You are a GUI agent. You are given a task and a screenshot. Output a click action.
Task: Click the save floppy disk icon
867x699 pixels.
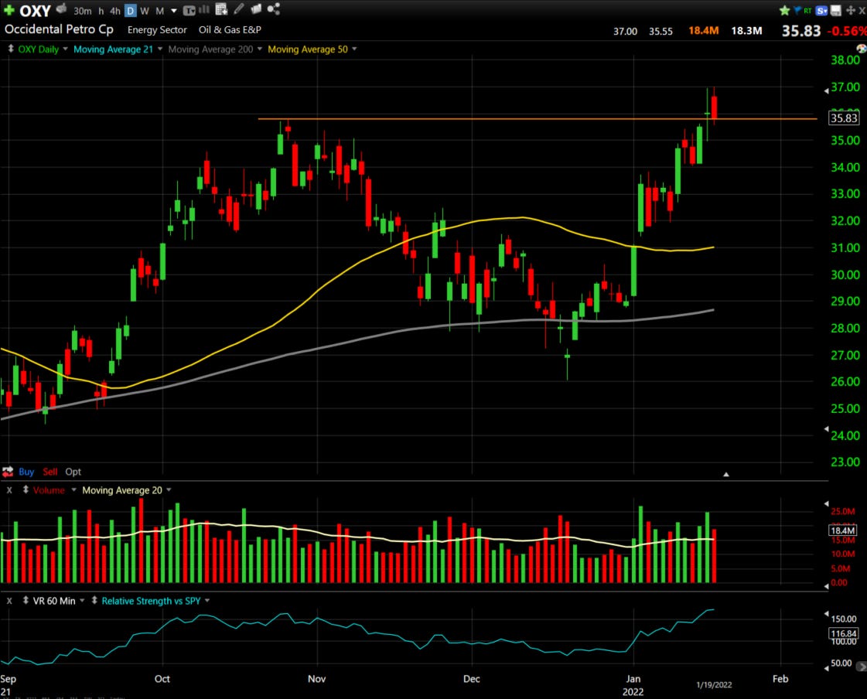(x=835, y=11)
